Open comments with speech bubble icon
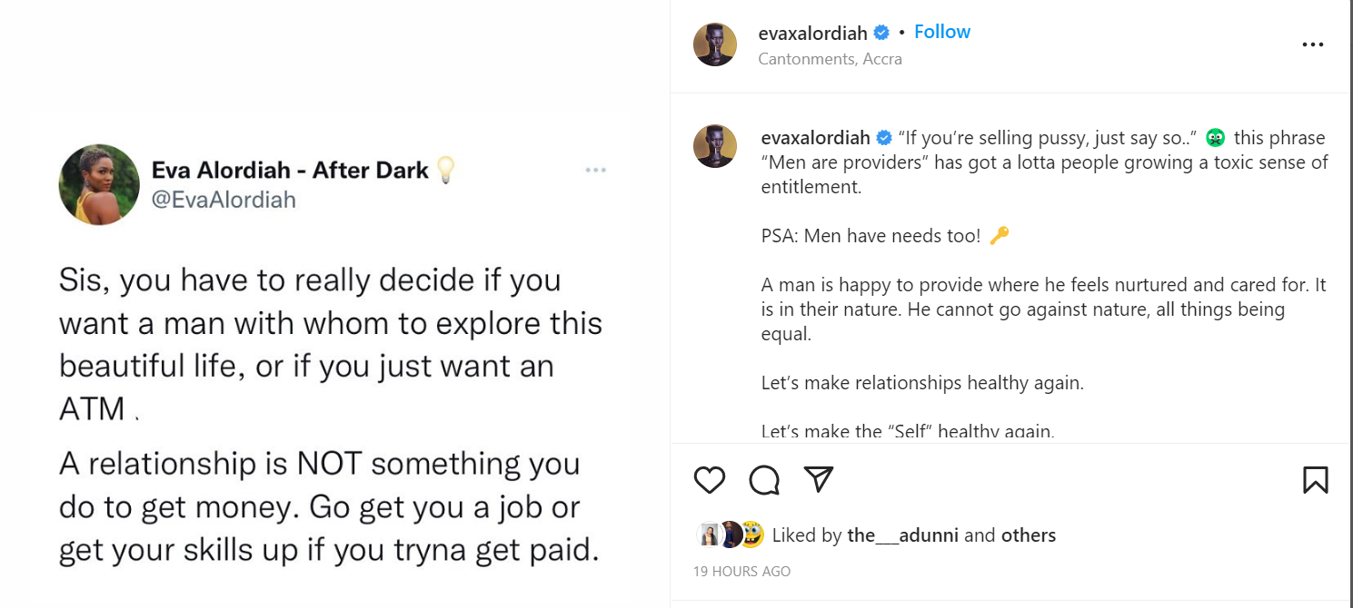Viewport: 1353px width, 608px height. pyautogui.click(x=764, y=480)
